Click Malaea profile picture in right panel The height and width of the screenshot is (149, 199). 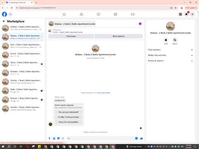(170, 26)
